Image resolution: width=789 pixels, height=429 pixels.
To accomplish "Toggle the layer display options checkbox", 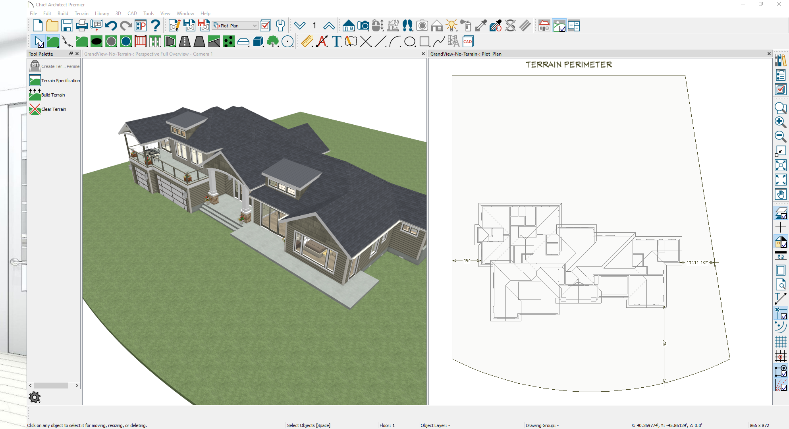I will pyautogui.click(x=265, y=26).
